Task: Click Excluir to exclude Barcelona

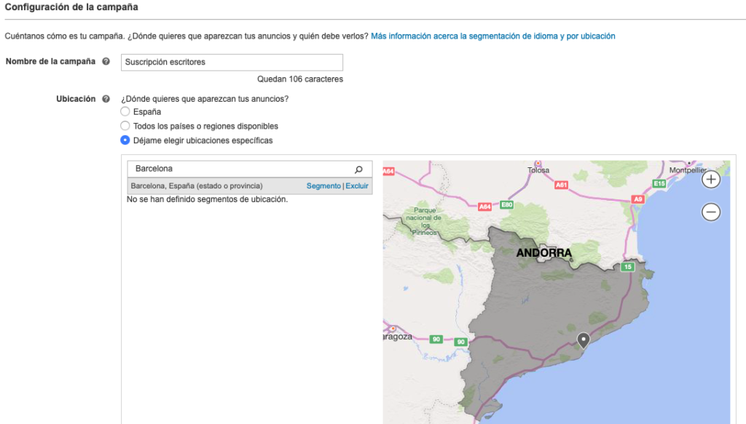Action: (357, 186)
